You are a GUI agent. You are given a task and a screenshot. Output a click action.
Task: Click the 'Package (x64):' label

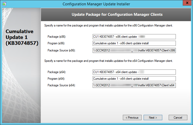tap(57, 72)
